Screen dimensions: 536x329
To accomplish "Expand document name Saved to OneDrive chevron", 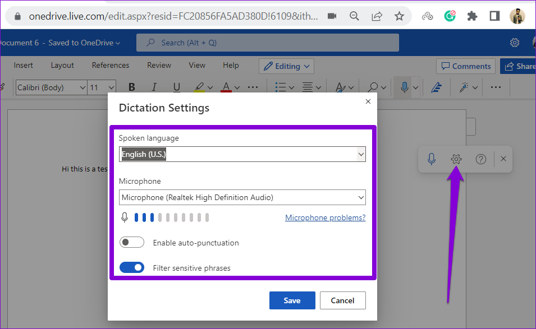I will pyautogui.click(x=118, y=43).
